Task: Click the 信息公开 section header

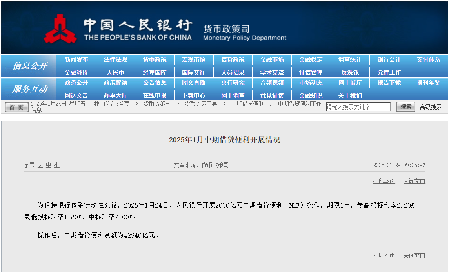Action: [x=30, y=66]
